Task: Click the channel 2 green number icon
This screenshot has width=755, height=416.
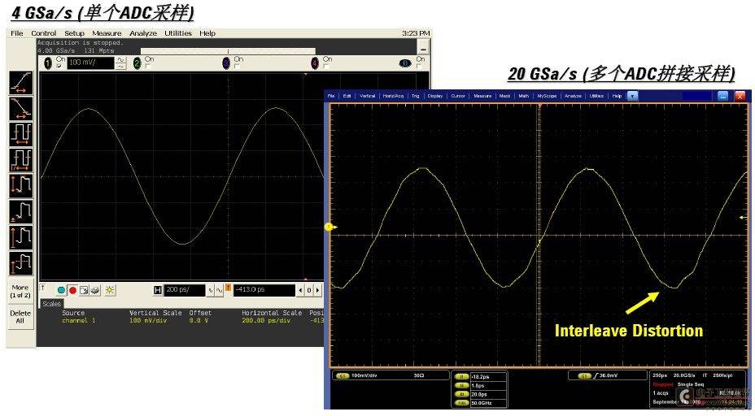Action: point(137,63)
